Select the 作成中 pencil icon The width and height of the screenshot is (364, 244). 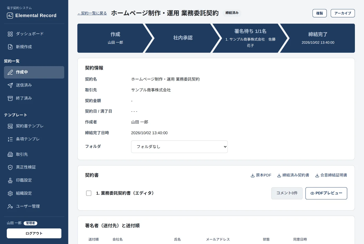click(x=10, y=72)
